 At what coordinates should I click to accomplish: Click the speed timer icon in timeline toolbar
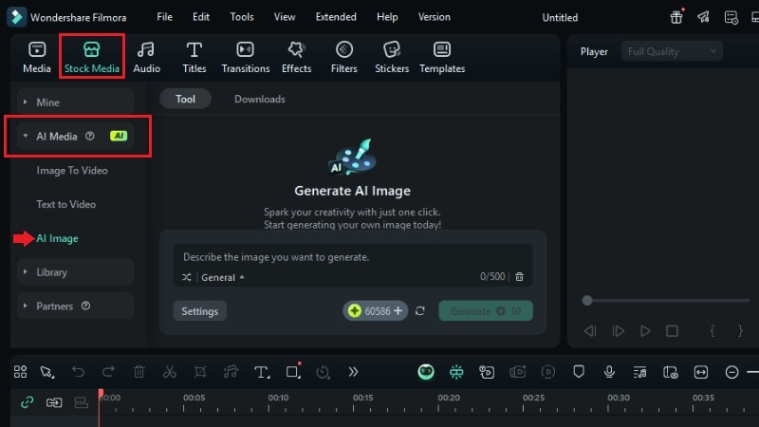click(x=323, y=372)
